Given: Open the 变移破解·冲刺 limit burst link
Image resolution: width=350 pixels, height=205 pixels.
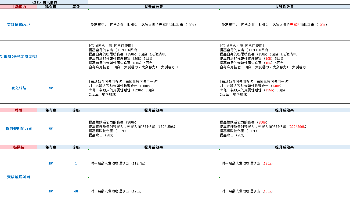Looking at the screenshot, I should (x=19, y=177).
